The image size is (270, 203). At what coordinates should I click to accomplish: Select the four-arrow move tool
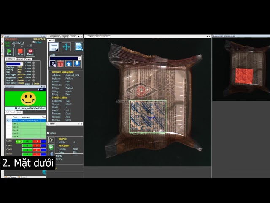click(66, 47)
